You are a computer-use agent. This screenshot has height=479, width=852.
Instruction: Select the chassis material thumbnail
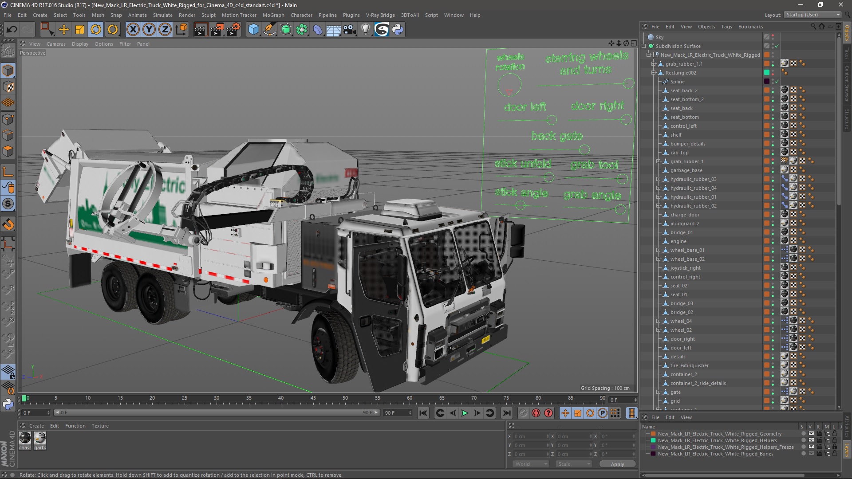coord(25,438)
